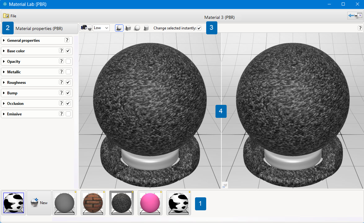Click the File folder icon
The image size is (364, 223).
point(6,16)
